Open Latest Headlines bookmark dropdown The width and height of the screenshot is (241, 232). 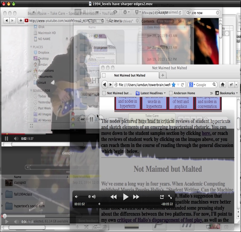pos(151,93)
